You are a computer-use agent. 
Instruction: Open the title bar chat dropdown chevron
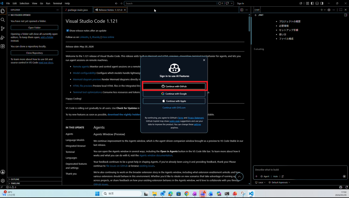(x=231, y=3)
